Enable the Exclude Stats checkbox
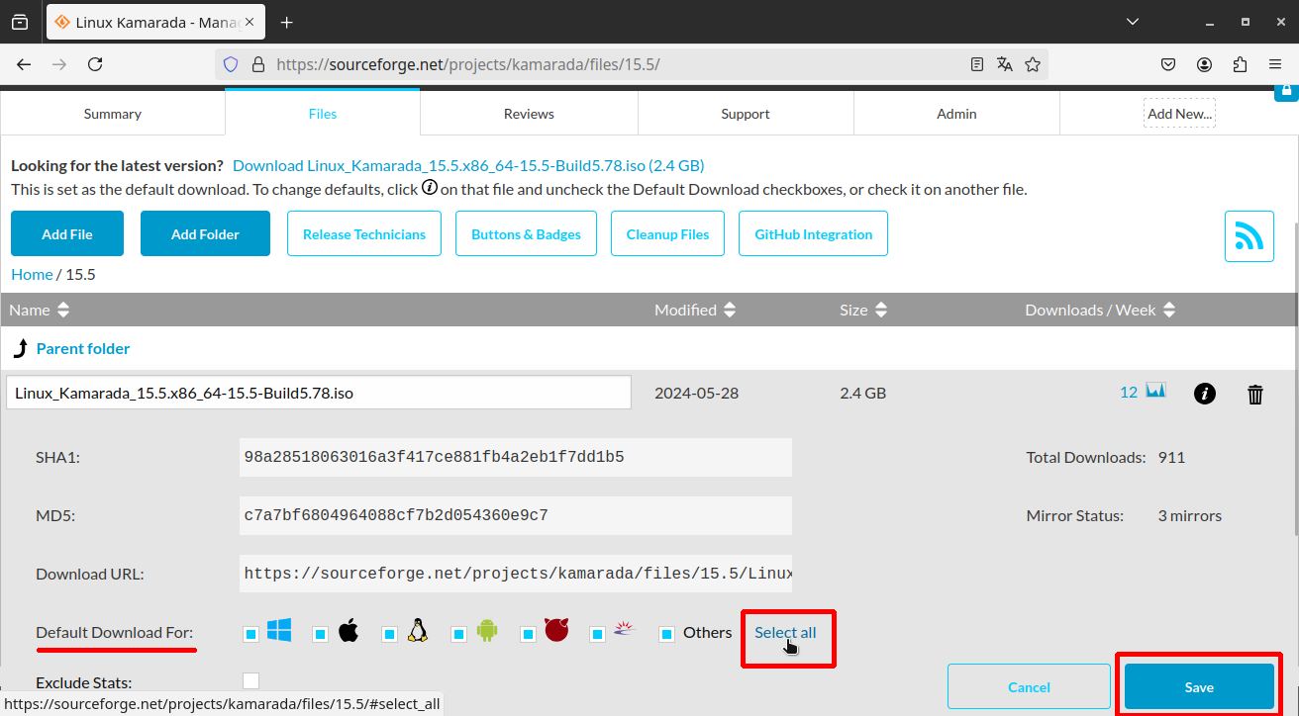The width and height of the screenshot is (1299, 716). pos(250,680)
